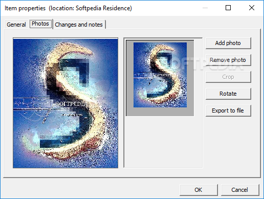Viewport: 264px width, 199px height.
Task: Click the large photo preview image
Action: [65, 103]
